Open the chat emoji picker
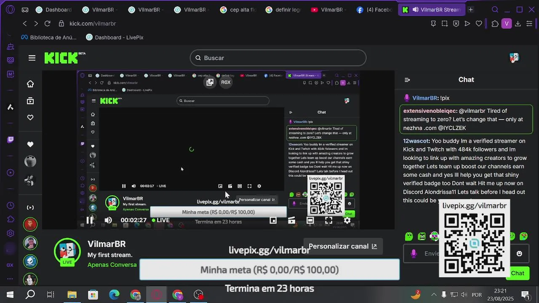The width and height of the screenshot is (539, 303). pyautogui.click(x=519, y=253)
